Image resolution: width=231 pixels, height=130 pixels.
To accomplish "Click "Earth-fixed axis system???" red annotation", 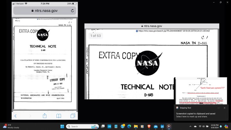I will [212, 88].
